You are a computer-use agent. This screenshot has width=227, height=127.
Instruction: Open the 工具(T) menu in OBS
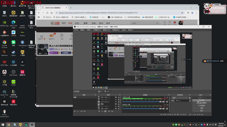click(x=124, y=30)
